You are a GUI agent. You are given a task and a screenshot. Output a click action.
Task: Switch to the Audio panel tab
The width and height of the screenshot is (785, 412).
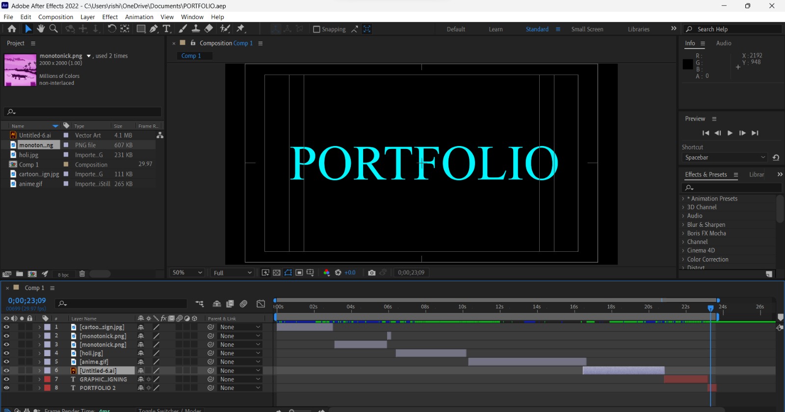pyautogui.click(x=724, y=43)
